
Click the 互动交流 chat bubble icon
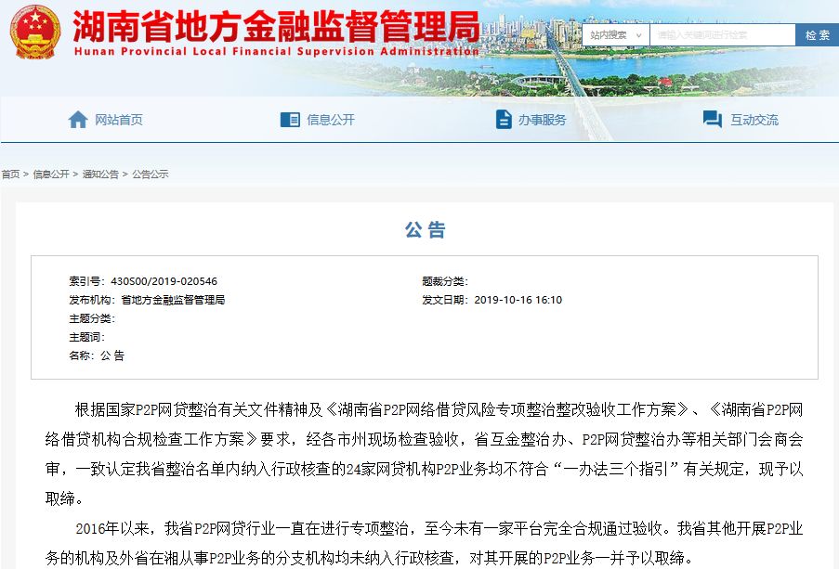pos(713,120)
